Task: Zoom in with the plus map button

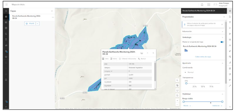Action: point(177,101)
